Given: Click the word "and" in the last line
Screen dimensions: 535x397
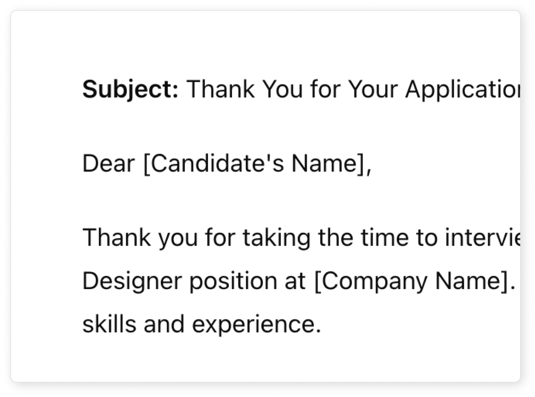Looking at the screenshot, I should tap(164, 324).
